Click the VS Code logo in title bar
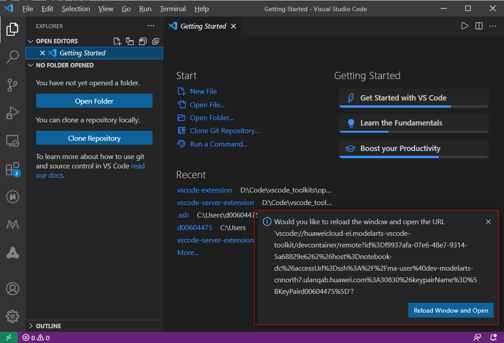Image resolution: width=504 pixels, height=343 pixels. click(8, 8)
